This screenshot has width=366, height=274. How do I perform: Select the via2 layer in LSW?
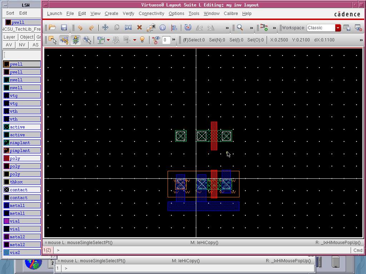click(x=22, y=252)
